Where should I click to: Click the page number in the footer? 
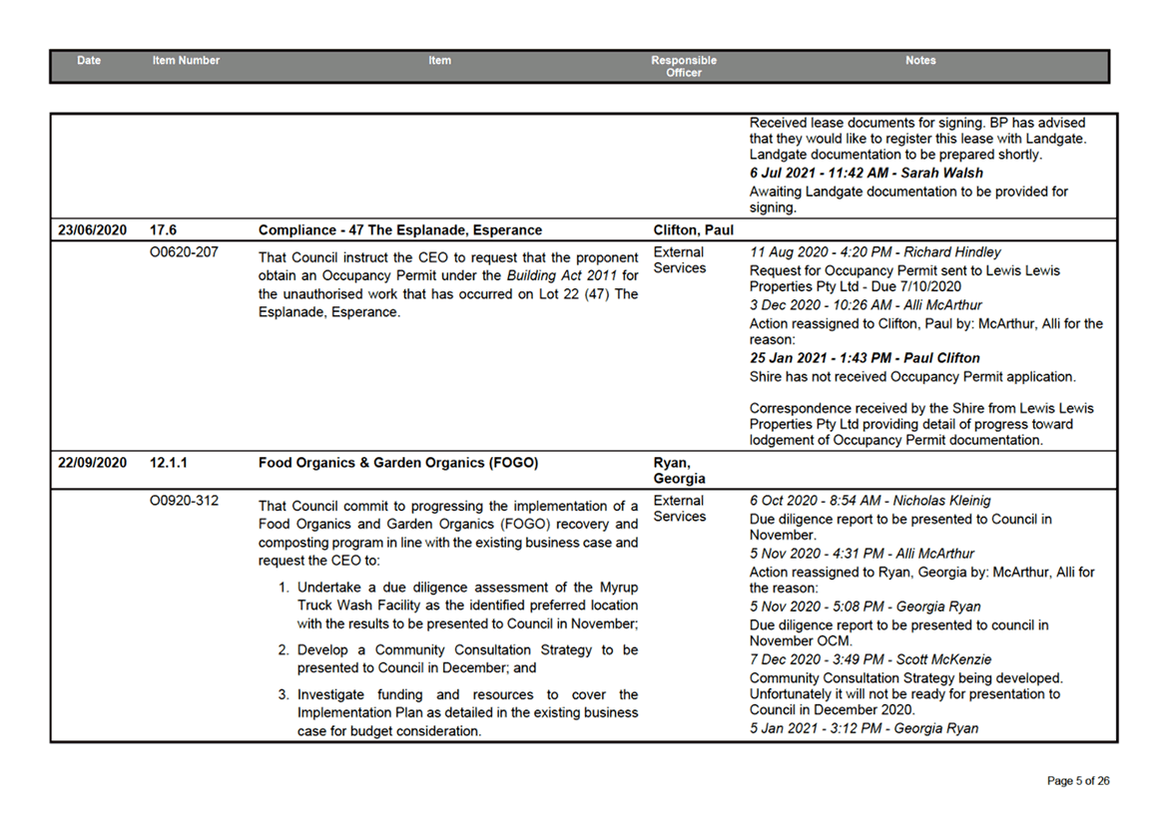click(x=1077, y=780)
